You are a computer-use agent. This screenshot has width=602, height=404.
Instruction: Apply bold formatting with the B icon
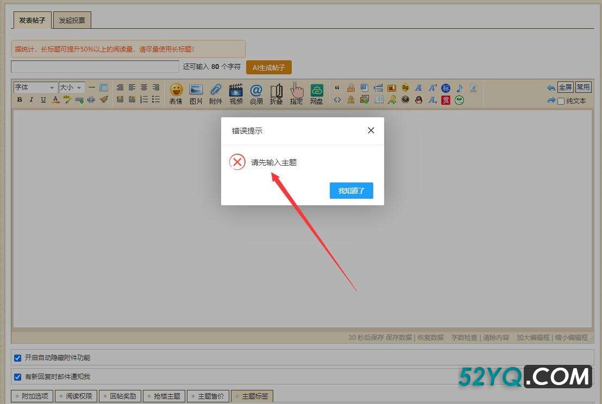pos(20,100)
